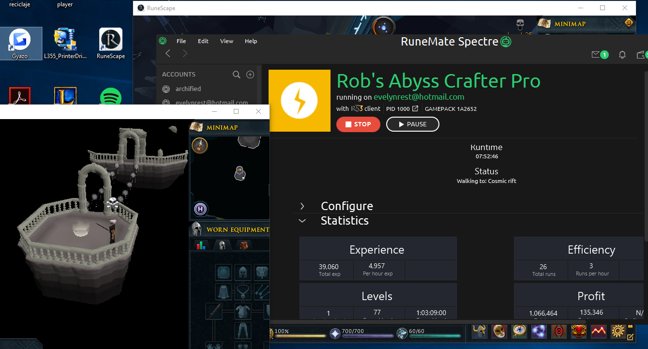Click the cape equipment slot
The image size is (648, 349).
click(224, 292)
